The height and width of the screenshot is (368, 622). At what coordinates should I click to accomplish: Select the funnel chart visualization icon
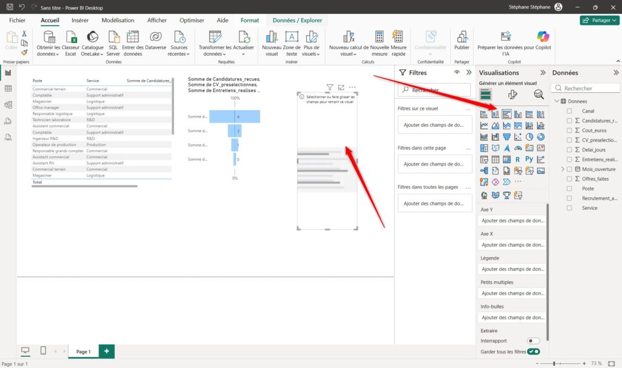(507, 136)
